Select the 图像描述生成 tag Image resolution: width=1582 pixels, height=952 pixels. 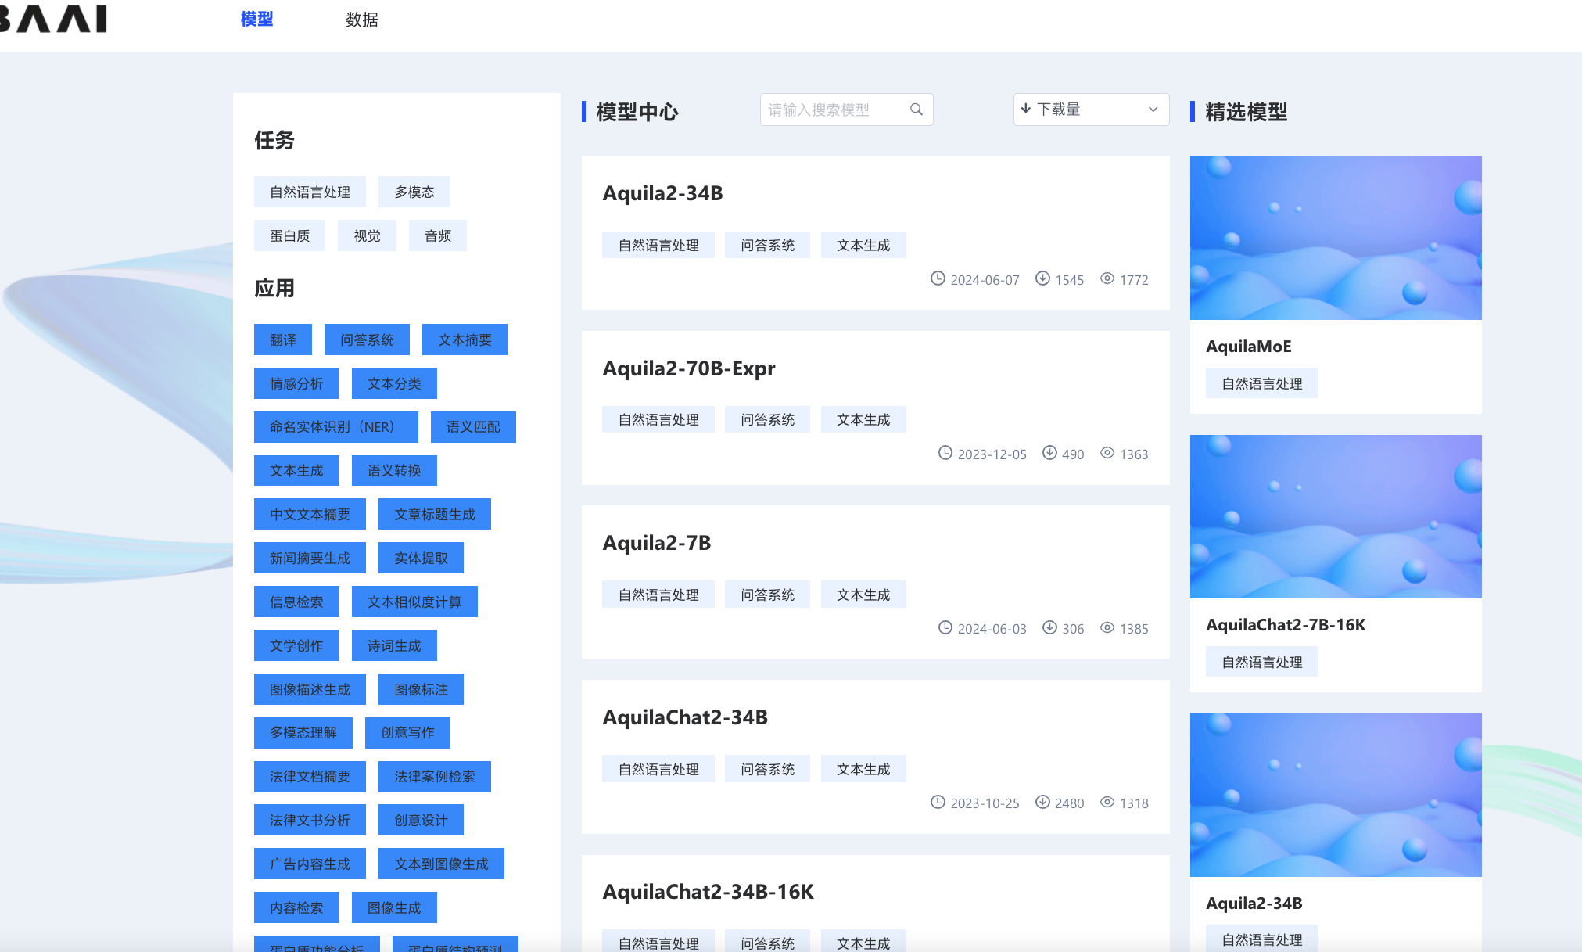click(x=310, y=689)
